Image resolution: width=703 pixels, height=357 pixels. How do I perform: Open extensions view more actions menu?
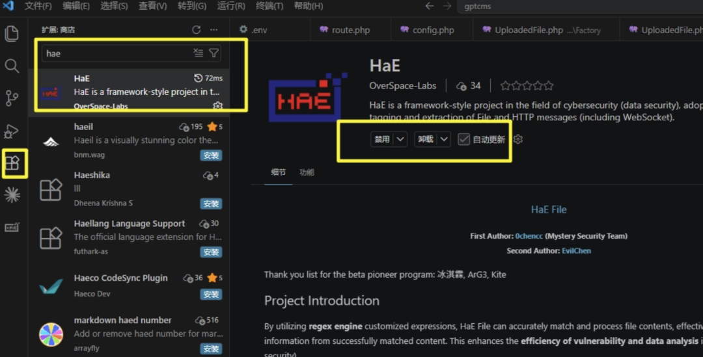pos(214,29)
